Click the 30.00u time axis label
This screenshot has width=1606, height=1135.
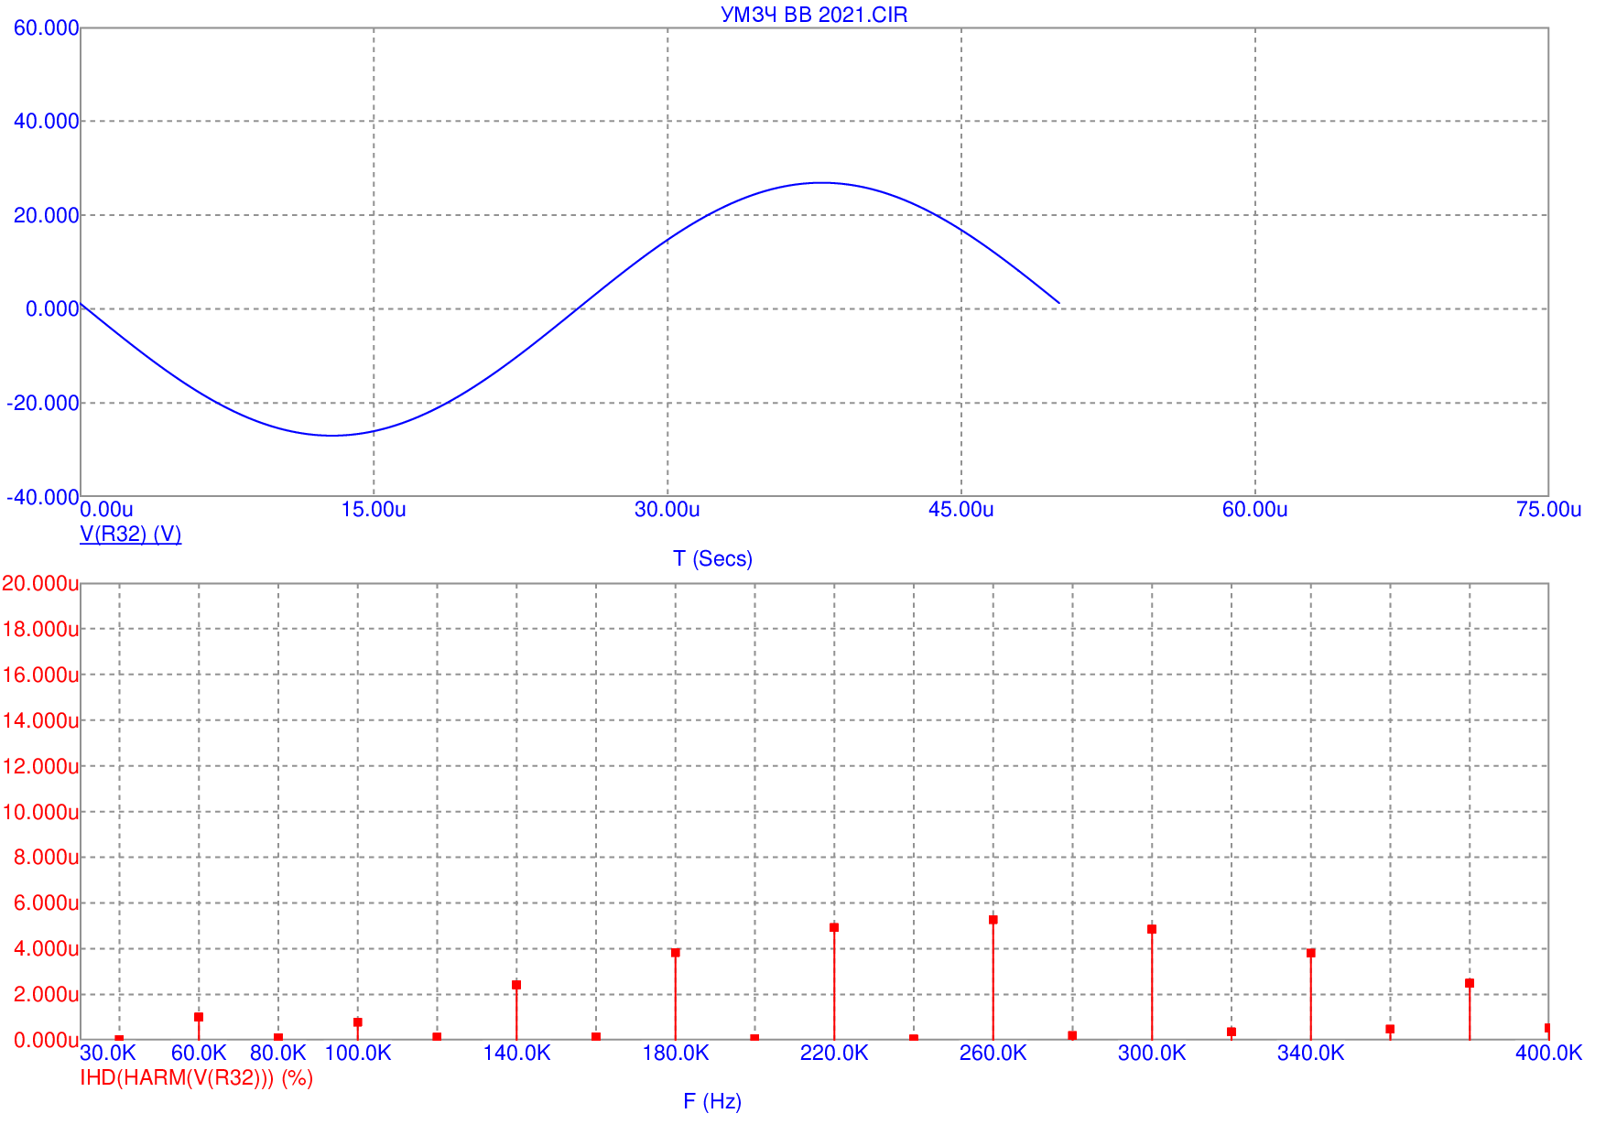(x=667, y=510)
